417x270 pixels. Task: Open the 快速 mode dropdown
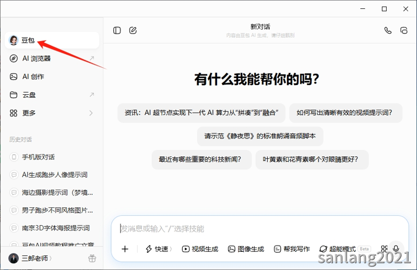coord(159,249)
